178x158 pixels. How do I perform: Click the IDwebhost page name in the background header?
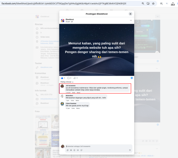click(45, 16)
